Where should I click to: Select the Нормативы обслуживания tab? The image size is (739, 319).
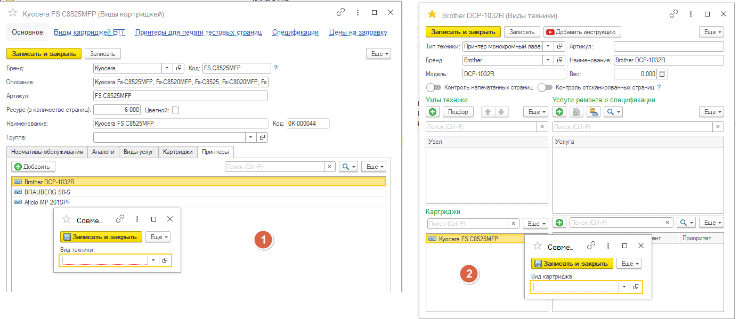[47, 152]
